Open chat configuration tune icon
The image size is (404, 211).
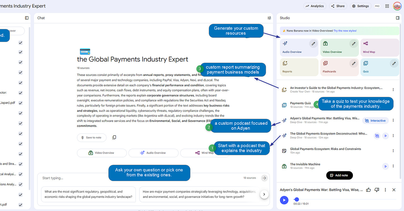[269, 18]
